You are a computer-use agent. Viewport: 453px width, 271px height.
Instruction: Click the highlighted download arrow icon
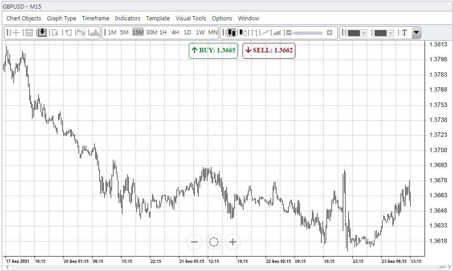point(42,33)
